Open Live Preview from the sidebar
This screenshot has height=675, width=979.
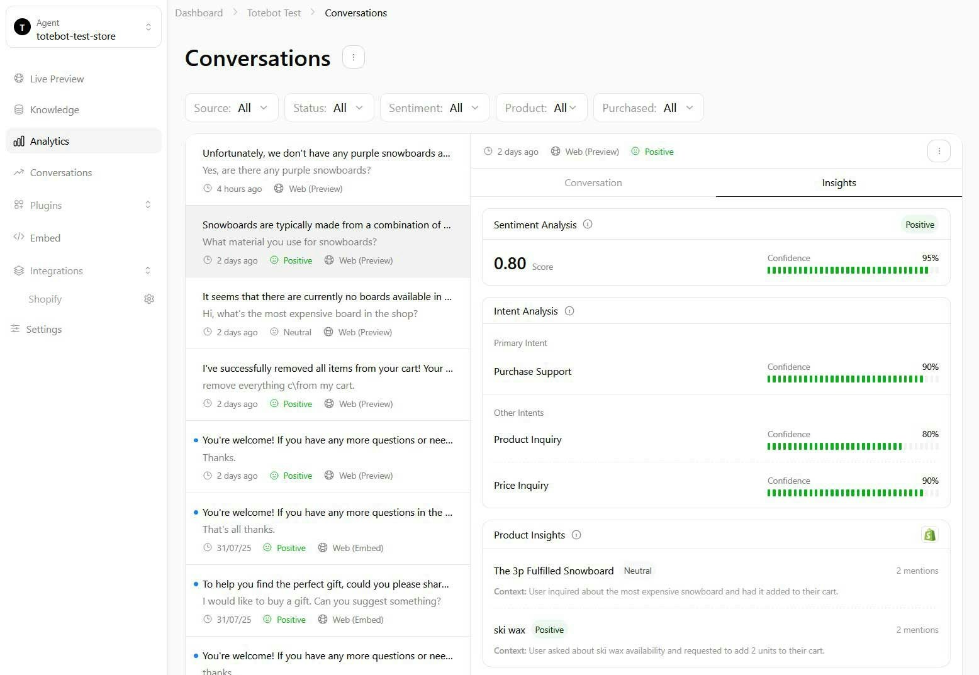point(57,79)
